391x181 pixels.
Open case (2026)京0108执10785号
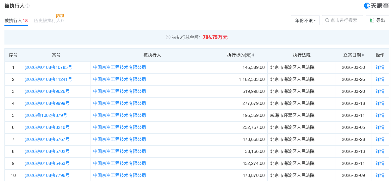(x=48, y=67)
